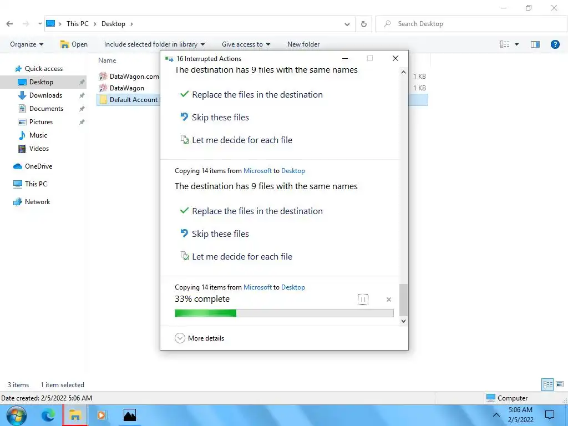Expand More details in the copy dialog
This screenshot has width=568, height=426.
[200, 338]
